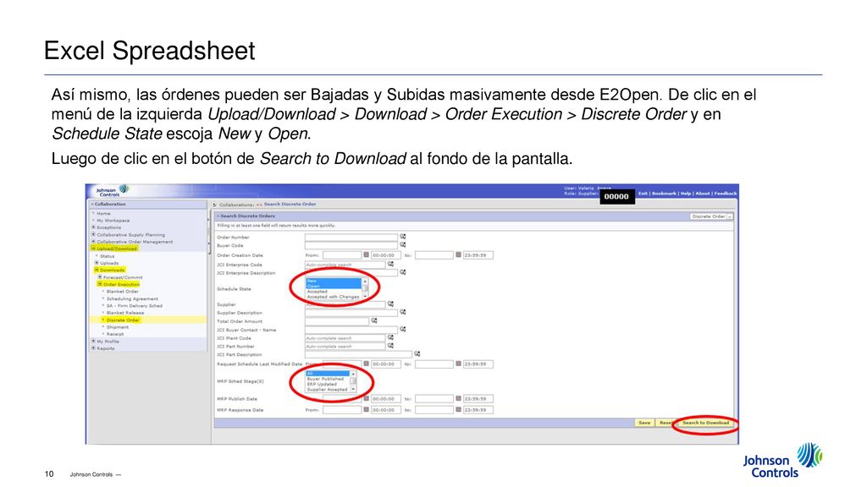Click the Save button
The height and width of the screenshot is (487, 867).
(644, 423)
